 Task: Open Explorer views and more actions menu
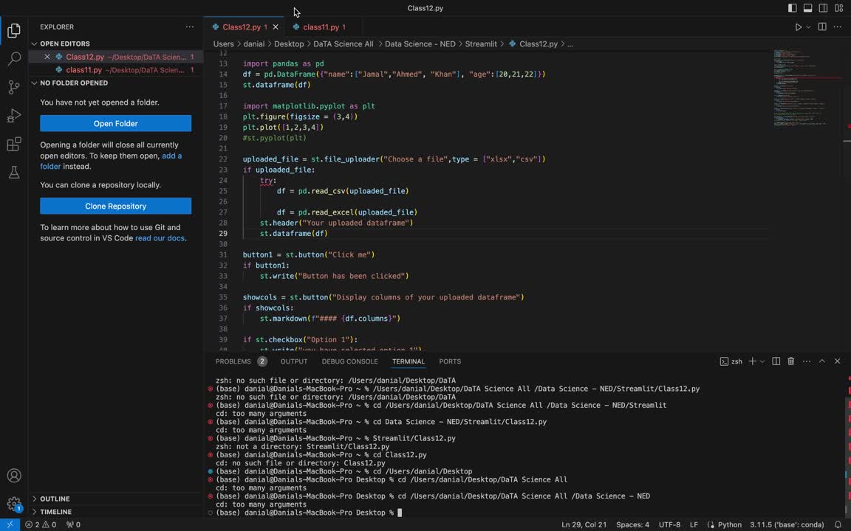tap(189, 27)
